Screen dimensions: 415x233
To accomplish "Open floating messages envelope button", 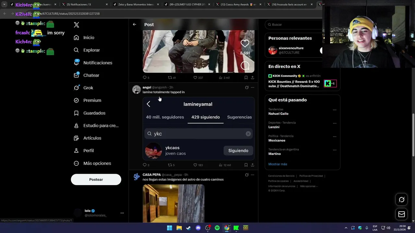I will coord(402,214).
